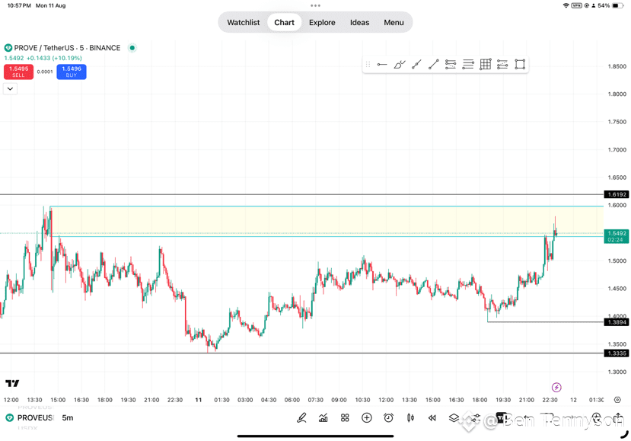The width and height of the screenshot is (631, 441).
Task: Open the 5m timeframe selector
Action: (68, 418)
